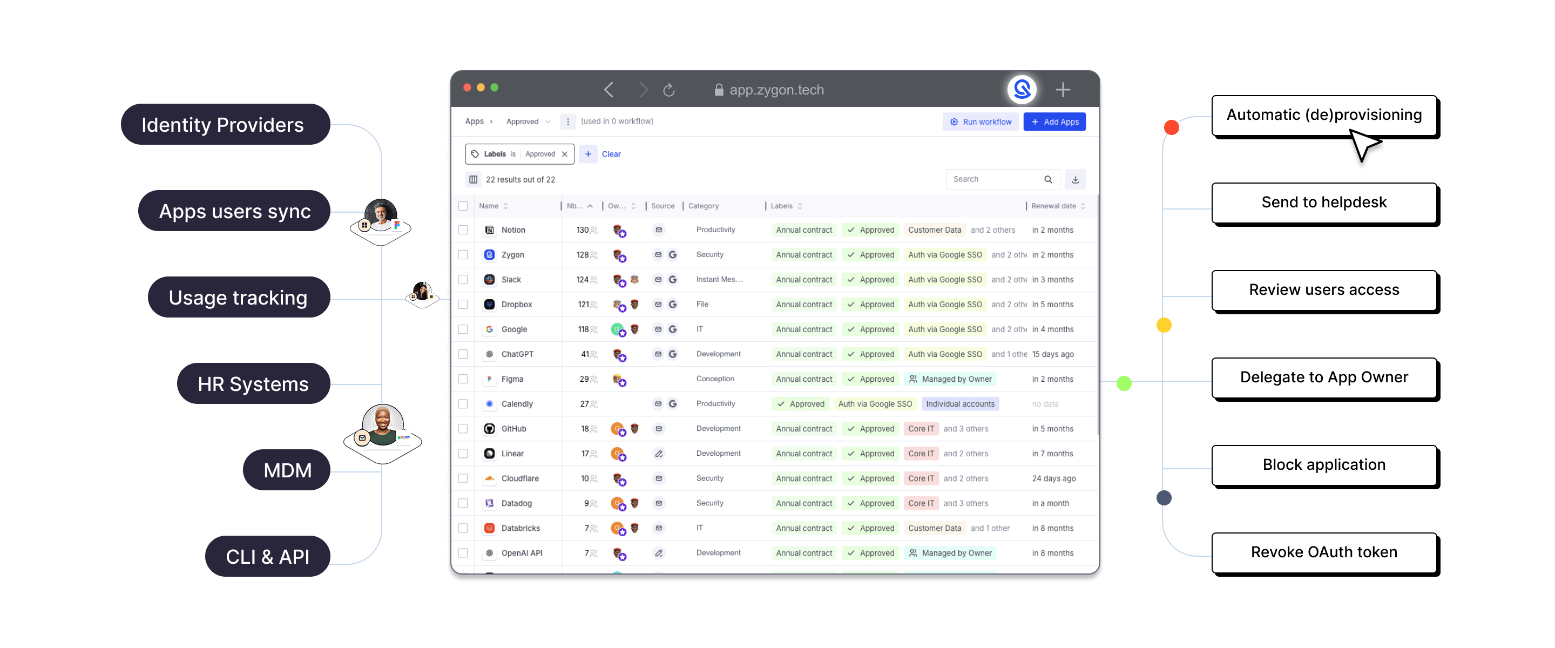Viewport: 1555px width, 648px height.
Task: Click the Run workflow button
Action: pyautogui.click(x=981, y=122)
